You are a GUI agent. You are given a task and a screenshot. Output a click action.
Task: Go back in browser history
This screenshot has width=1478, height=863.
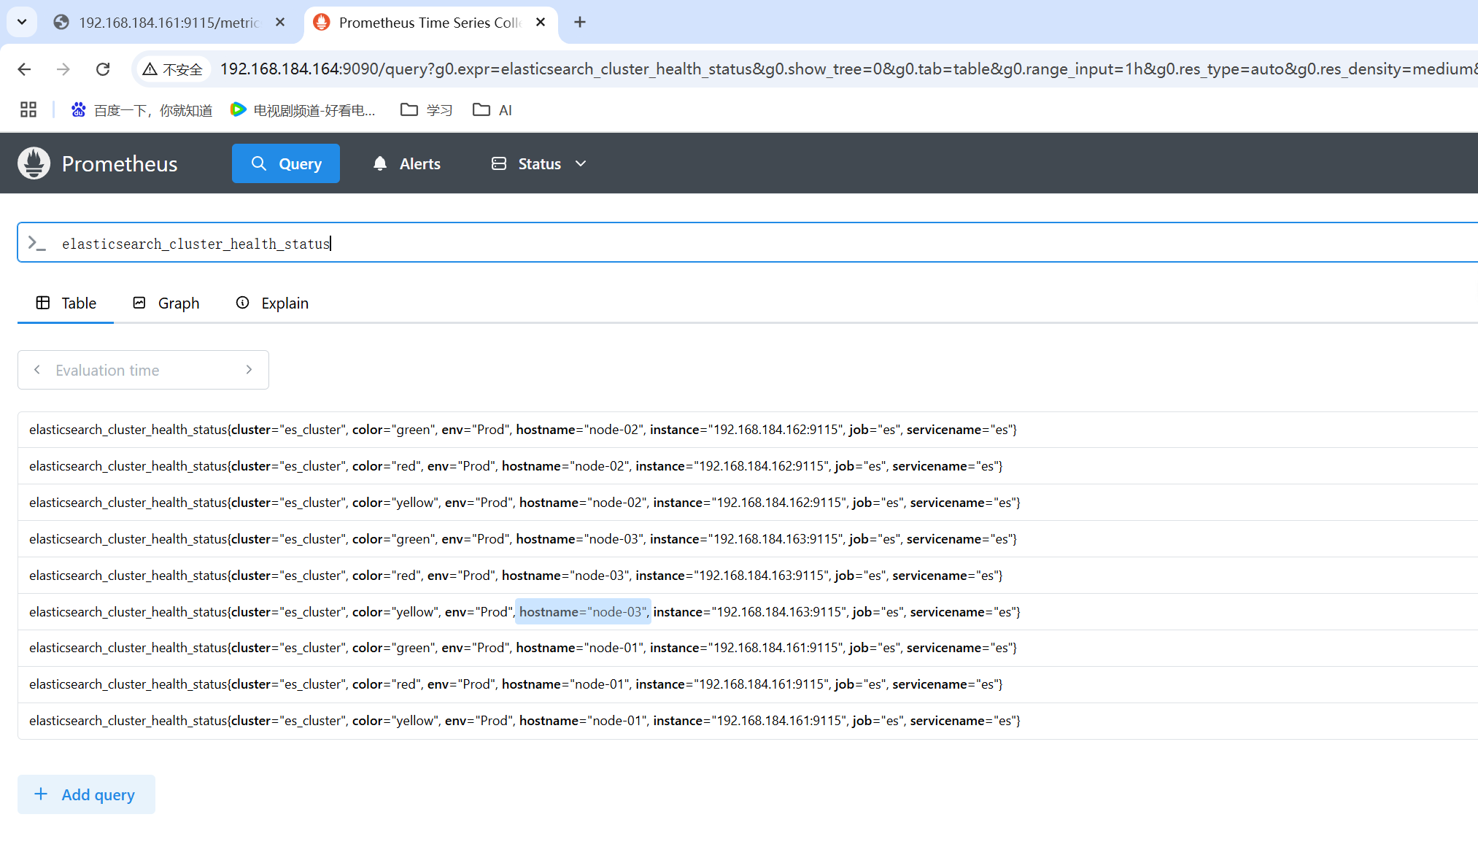(24, 69)
